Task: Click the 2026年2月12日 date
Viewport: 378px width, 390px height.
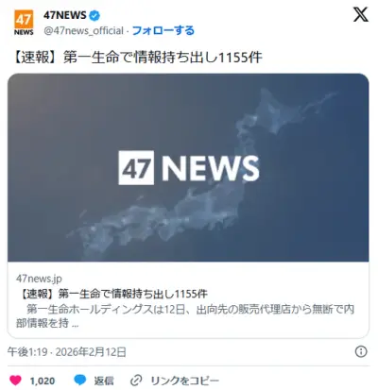Action: (91, 351)
